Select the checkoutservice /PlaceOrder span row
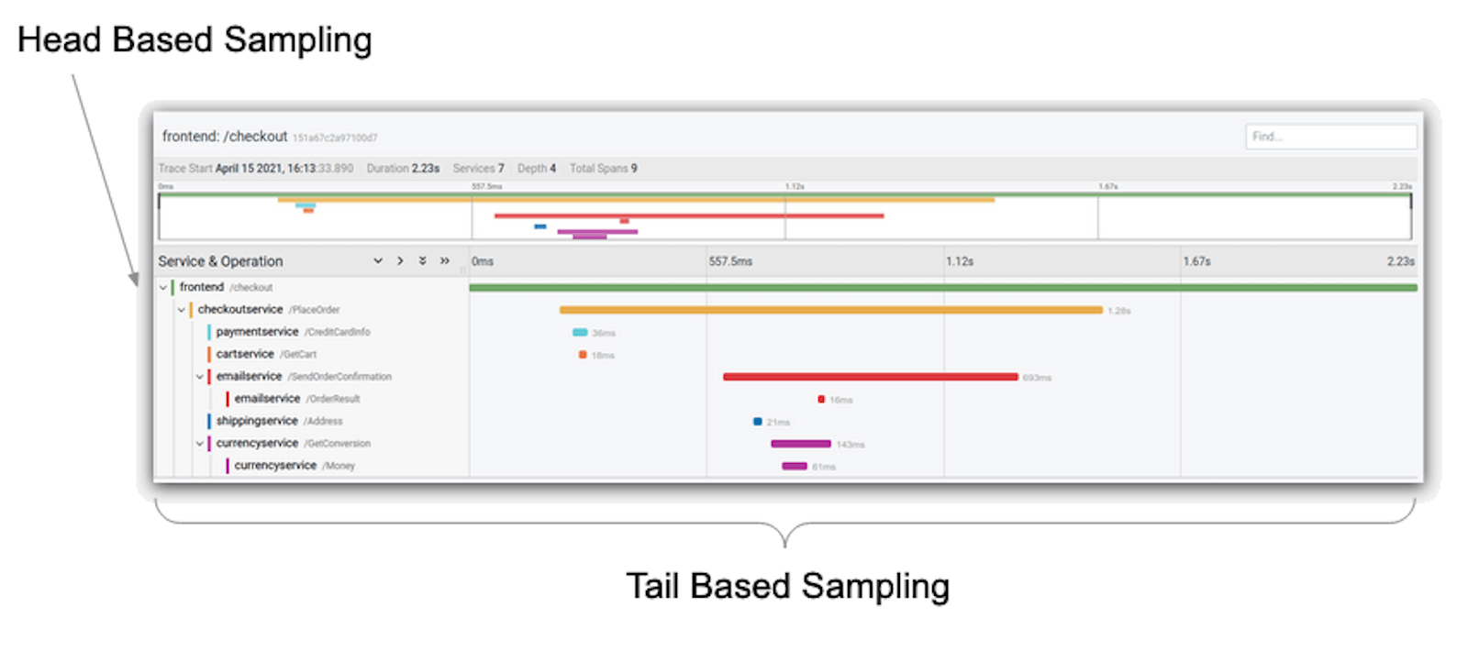1468x662 pixels. coord(787,310)
